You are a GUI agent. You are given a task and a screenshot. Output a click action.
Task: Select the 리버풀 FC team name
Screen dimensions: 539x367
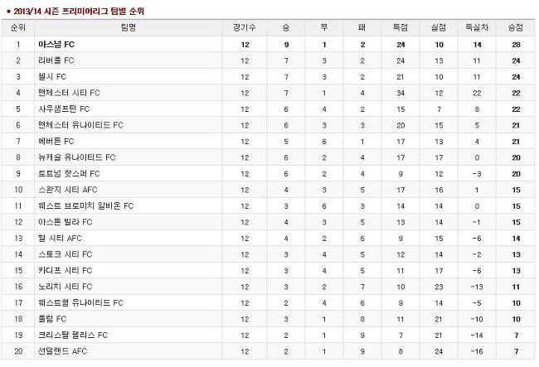click(56, 60)
